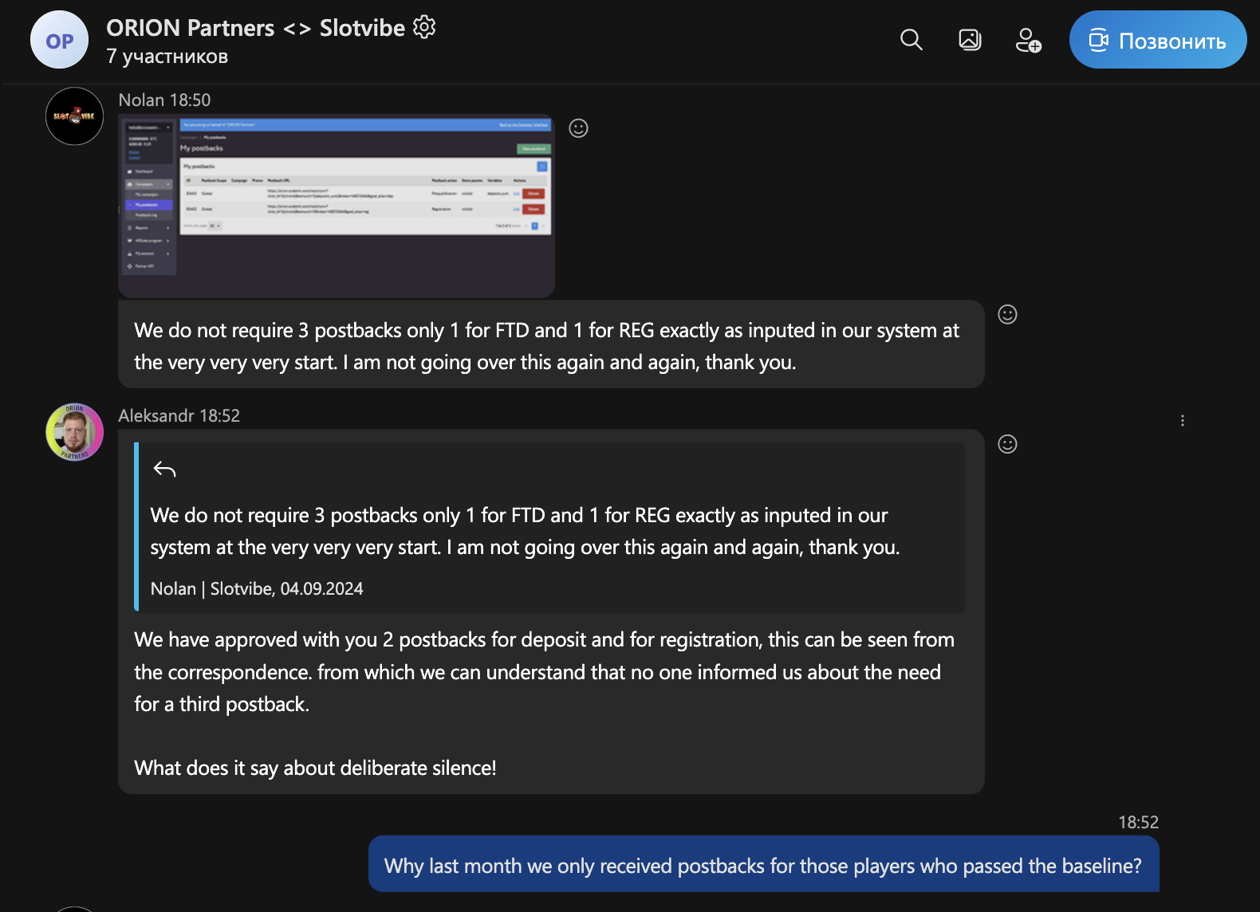Open the chat media gallery
Screen dimensions: 1260x912
click(x=970, y=40)
